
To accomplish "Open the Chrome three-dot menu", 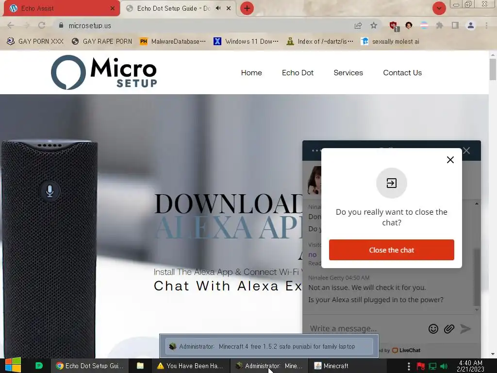I will (486, 25).
